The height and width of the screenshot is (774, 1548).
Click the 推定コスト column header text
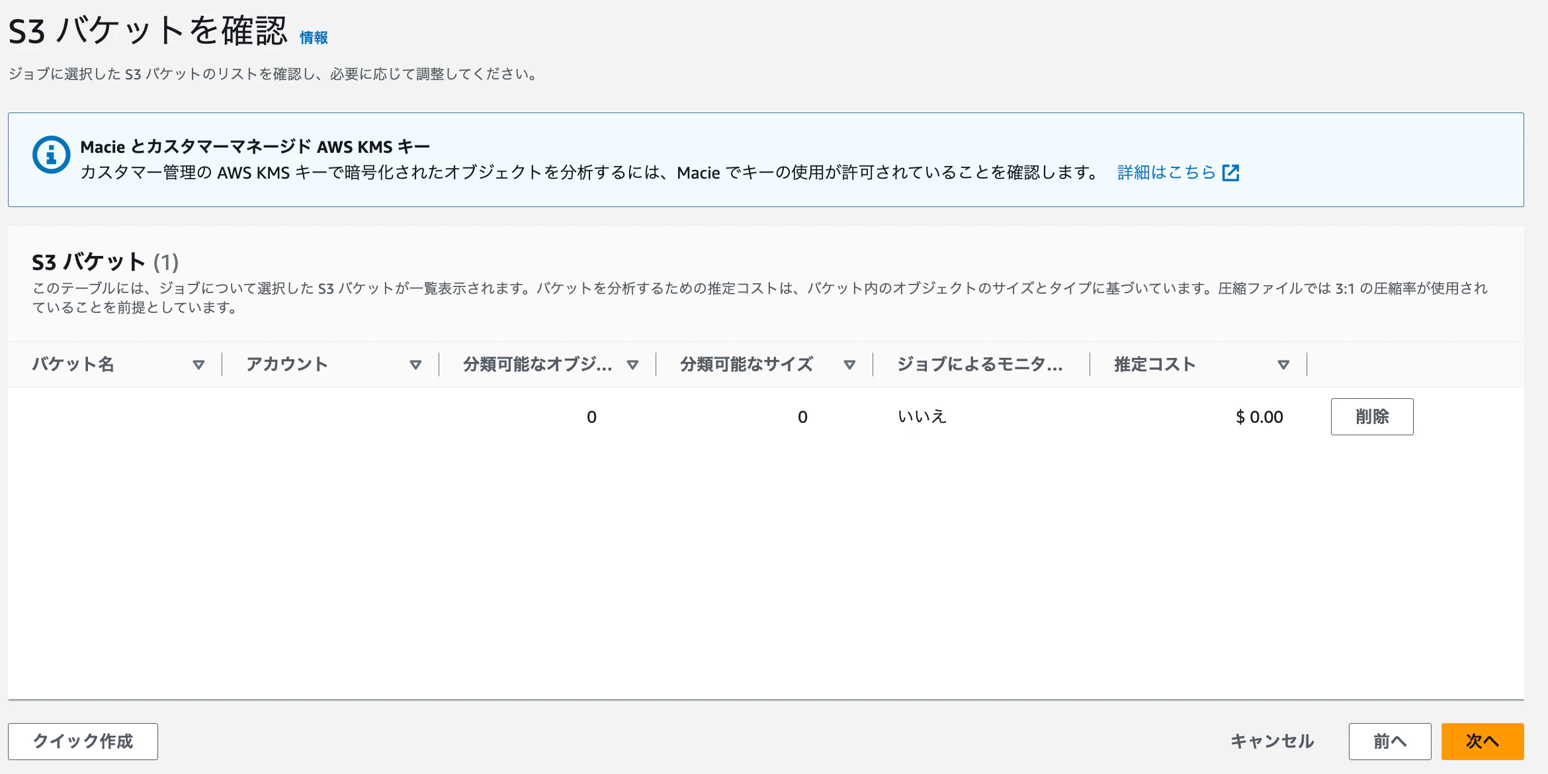(x=1154, y=365)
